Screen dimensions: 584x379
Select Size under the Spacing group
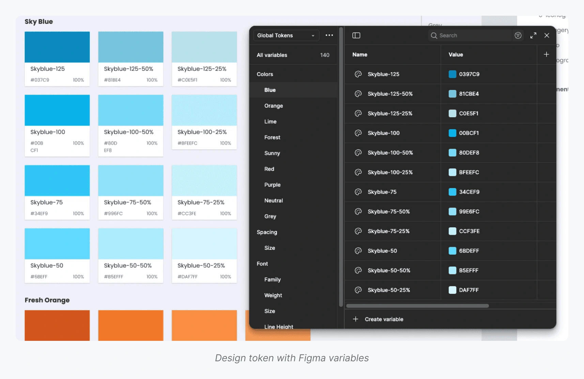click(x=270, y=248)
